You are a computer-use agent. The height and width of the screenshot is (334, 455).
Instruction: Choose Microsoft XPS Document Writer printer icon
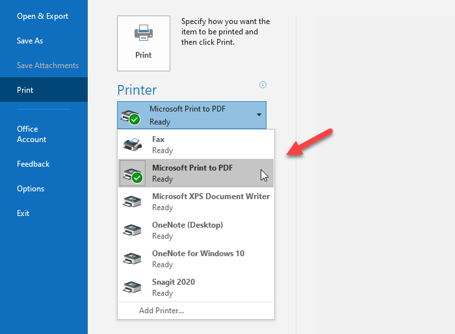(132, 202)
